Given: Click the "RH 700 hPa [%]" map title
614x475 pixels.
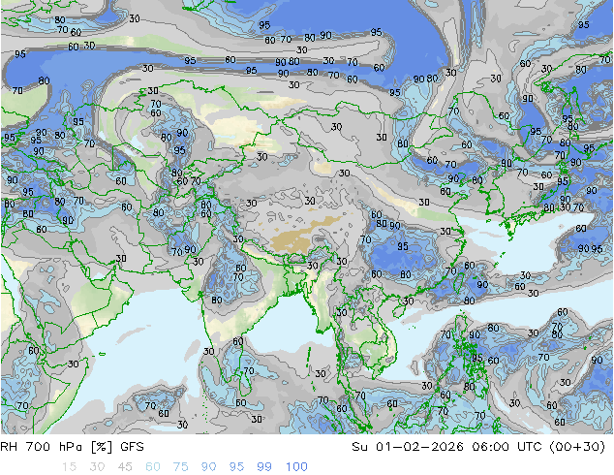Looking at the screenshot, I should click(57, 447).
